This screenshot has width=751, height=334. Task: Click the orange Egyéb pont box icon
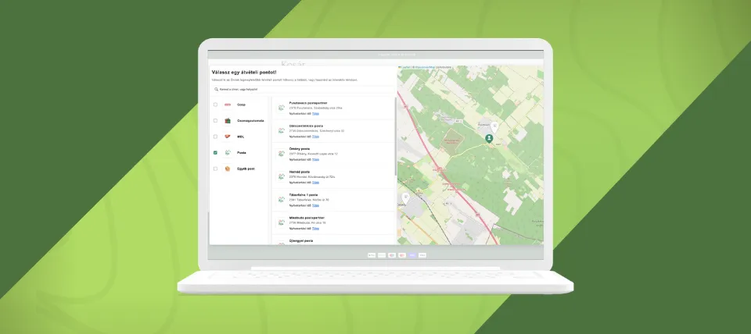click(228, 169)
